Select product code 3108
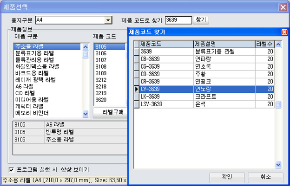Screen dimensions: 290x186 pos(109,66)
